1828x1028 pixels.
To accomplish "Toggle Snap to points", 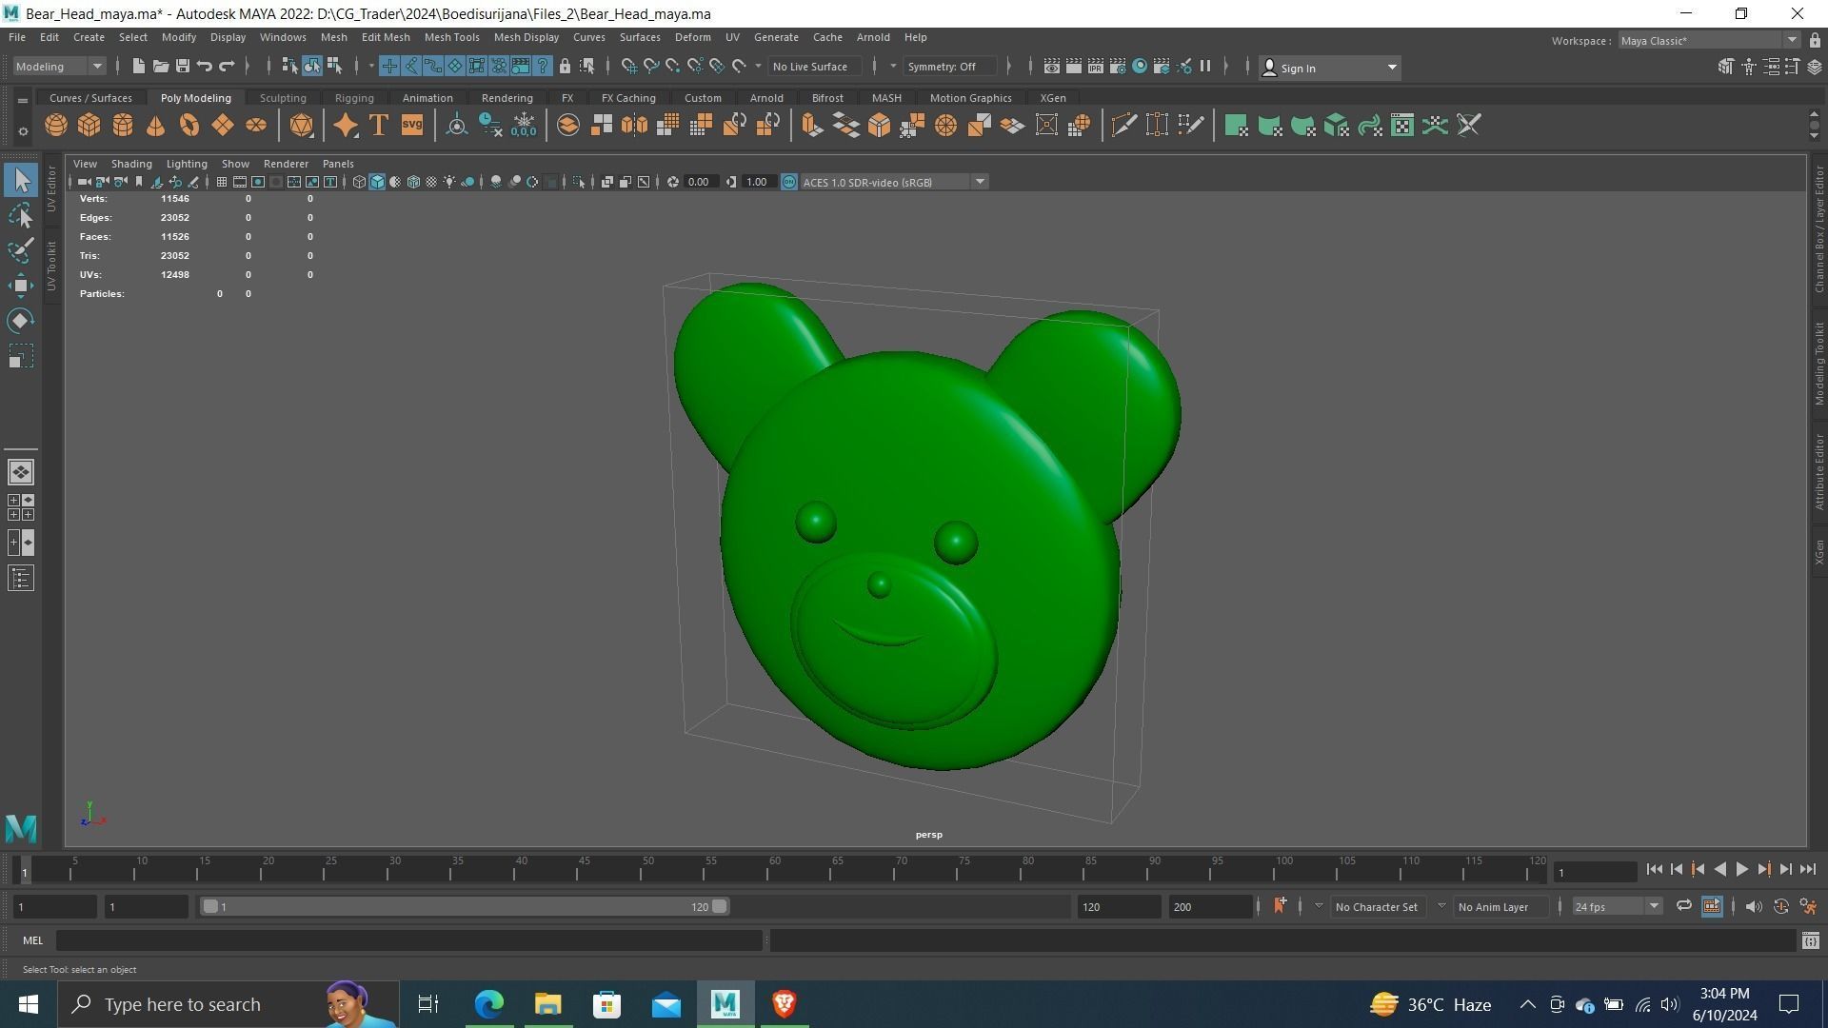I will pyautogui.click(x=673, y=67).
